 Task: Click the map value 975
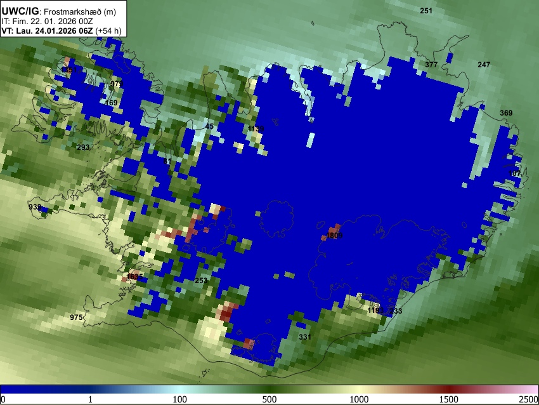76,317
